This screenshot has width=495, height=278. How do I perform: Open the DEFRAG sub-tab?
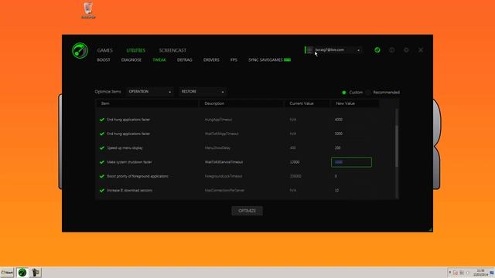(185, 60)
